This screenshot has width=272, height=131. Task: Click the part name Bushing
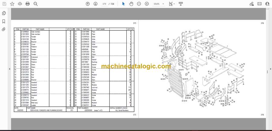click(x=94, y=62)
